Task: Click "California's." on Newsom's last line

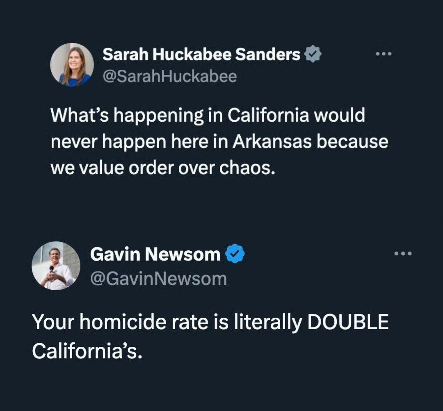Action: (x=87, y=351)
